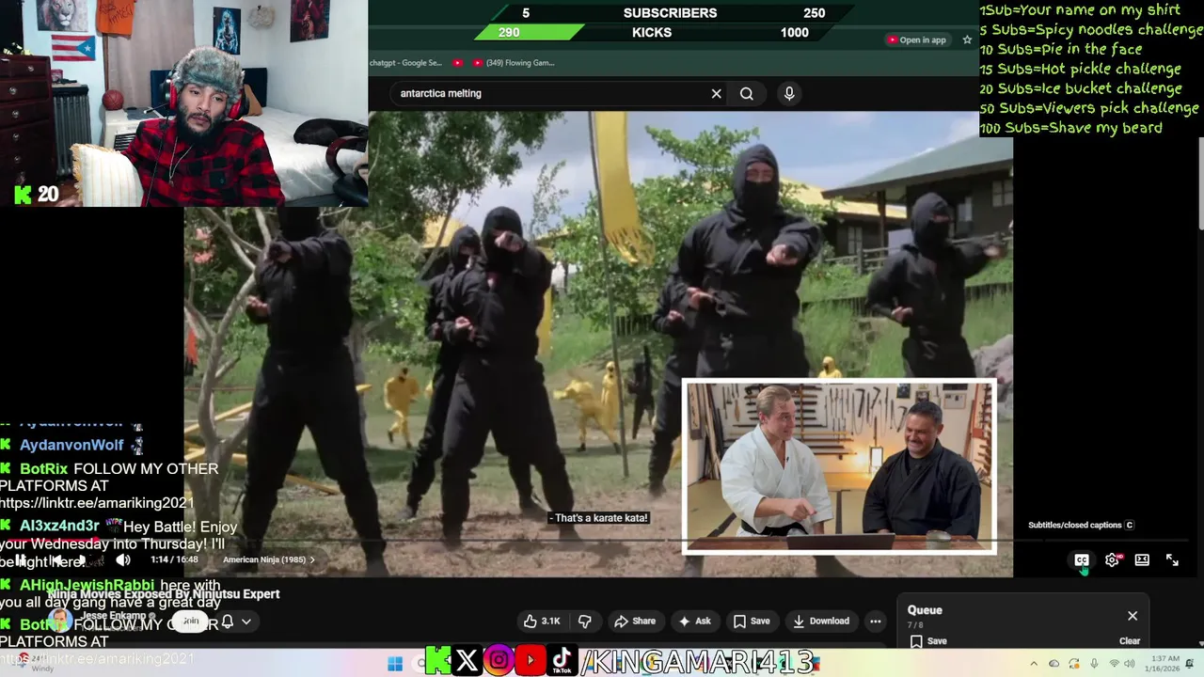
Task: Click the green Kick overlay icon
Action: point(437,661)
